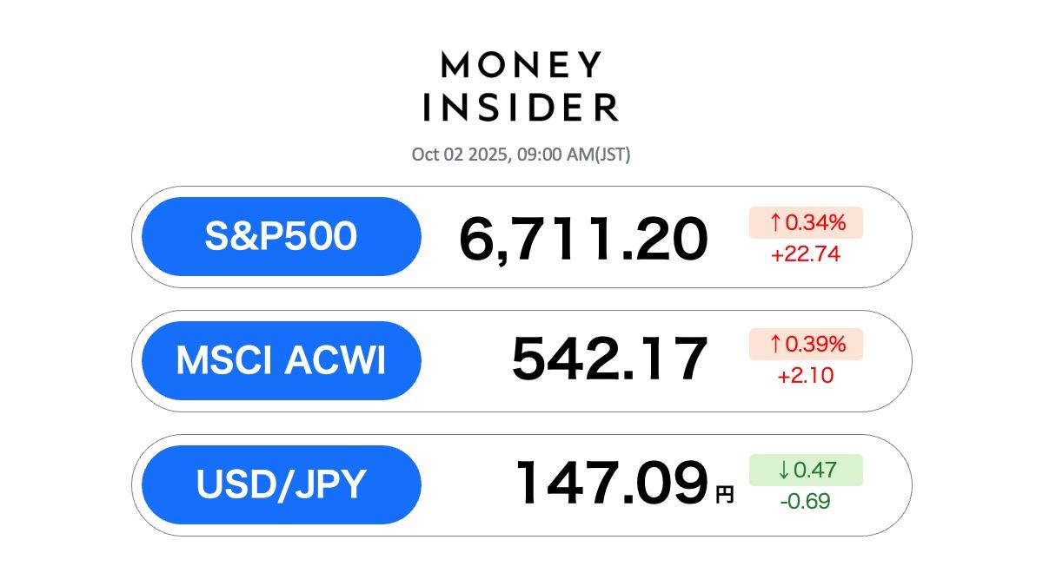The width and height of the screenshot is (1043, 586).
Task: Click the up arrow beside 0.39%
Action: coord(775,345)
